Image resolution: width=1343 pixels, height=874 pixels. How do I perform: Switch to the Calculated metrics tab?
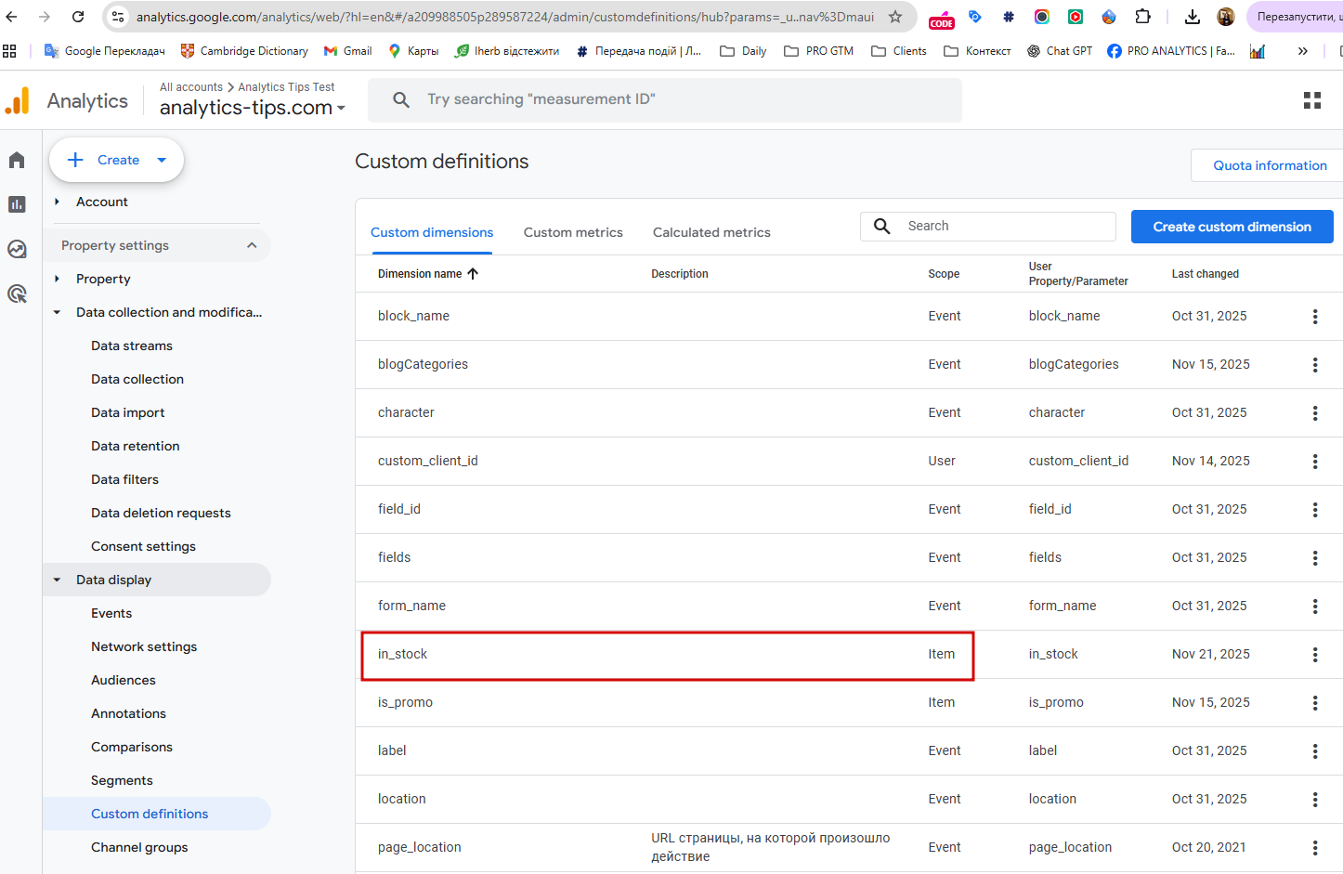tap(711, 232)
